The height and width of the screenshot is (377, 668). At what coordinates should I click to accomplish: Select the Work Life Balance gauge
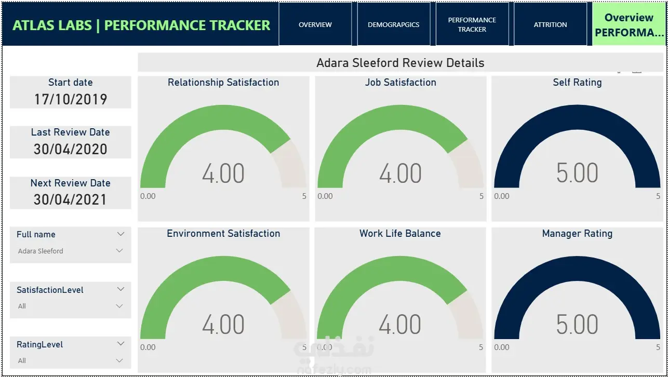point(400,300)
